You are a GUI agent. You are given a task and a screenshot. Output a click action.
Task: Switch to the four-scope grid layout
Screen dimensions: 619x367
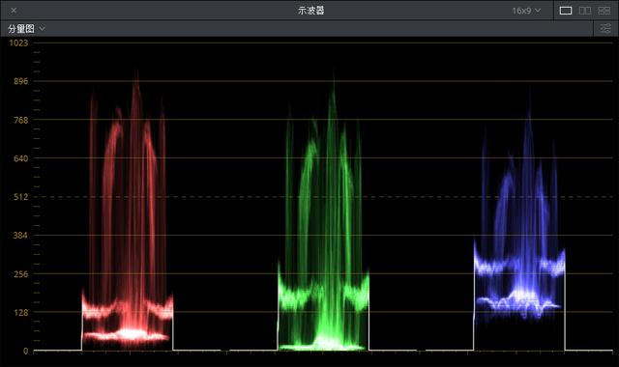click(x=604, y=11)
